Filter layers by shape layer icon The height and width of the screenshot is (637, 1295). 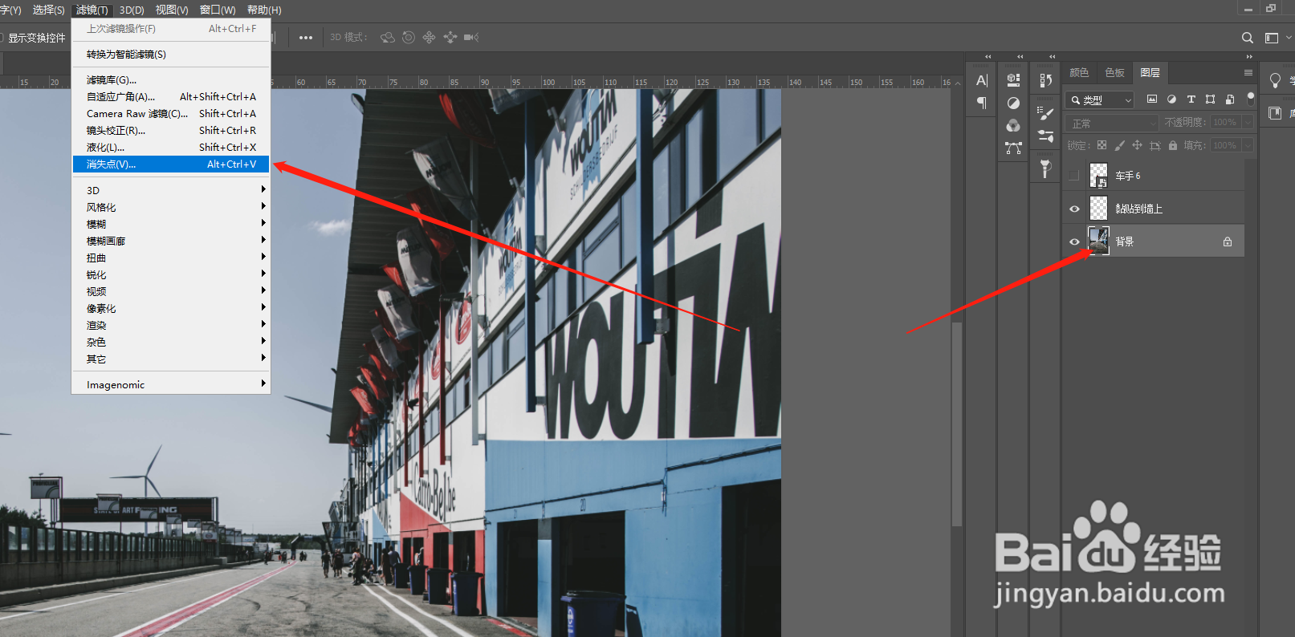pyautogui.click(x=1210, y=99)
